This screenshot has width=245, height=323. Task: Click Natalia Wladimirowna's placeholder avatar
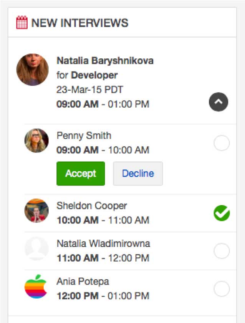36,248
